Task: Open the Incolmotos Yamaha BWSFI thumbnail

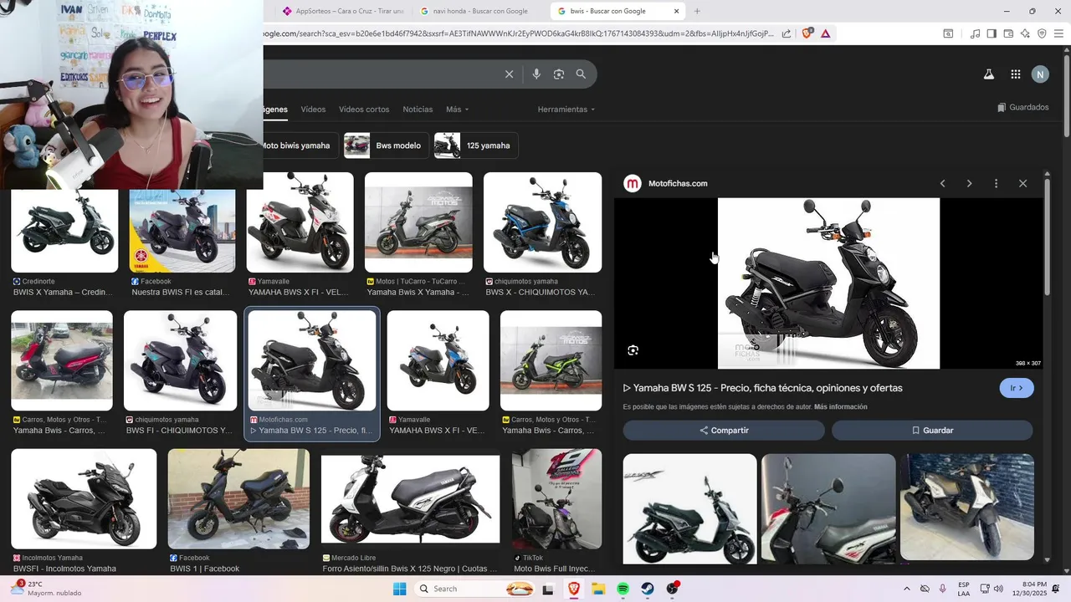Action: coord(84,499)
